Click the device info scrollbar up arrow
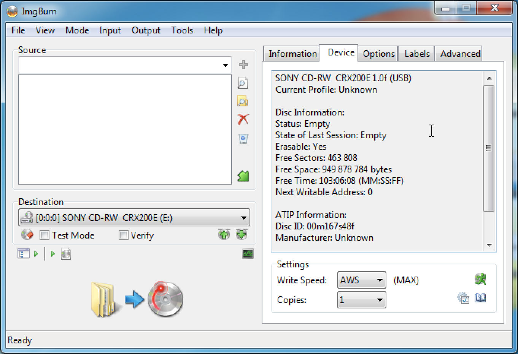Image resolution: width=518 pixels, height=354 pixels. coord(489,78)
